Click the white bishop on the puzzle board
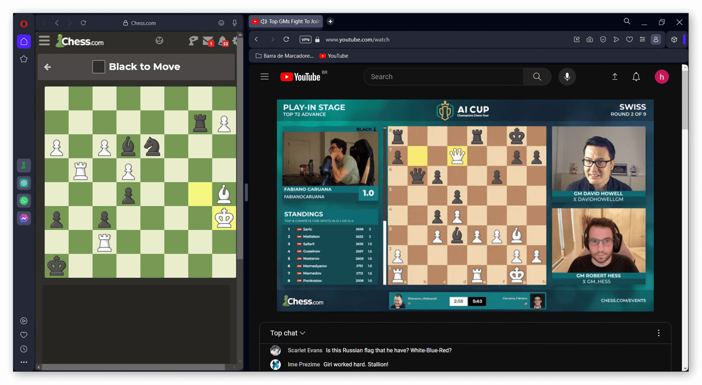Image resolution: width=702 pixels, height=385 pixels. coord(224,194)
